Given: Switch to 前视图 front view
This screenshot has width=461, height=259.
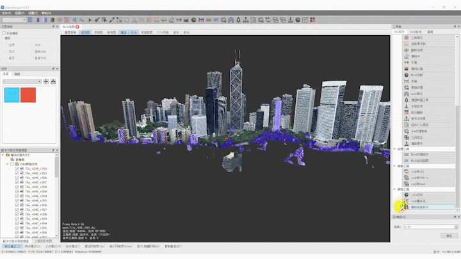Looking at the screenshot, I should tap(111, 33).
